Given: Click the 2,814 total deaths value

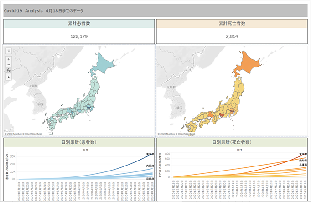Looking at the screenshot, I should tap(232, 36).
